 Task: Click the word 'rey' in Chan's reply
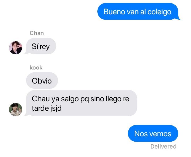(45, 47)
